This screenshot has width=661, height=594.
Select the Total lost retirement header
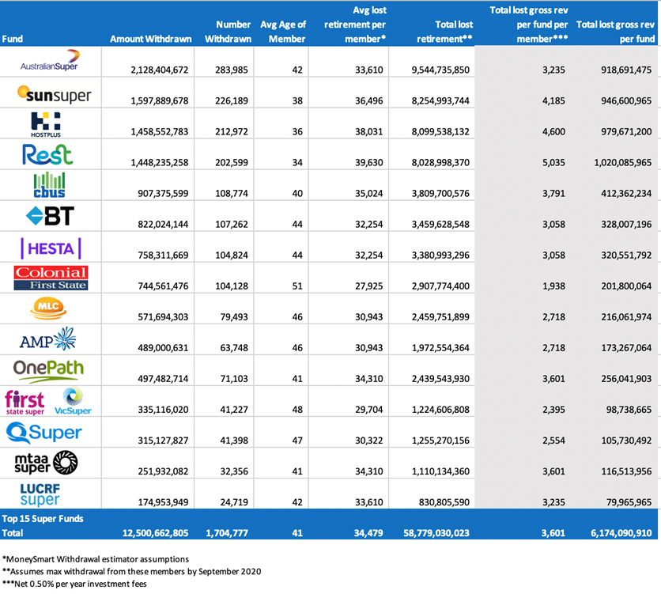coord(444,32)
